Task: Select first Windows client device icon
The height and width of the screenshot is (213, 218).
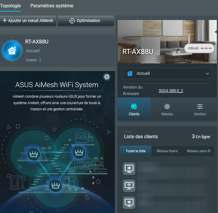Action: pyautogui.click(x=129, y=169)
